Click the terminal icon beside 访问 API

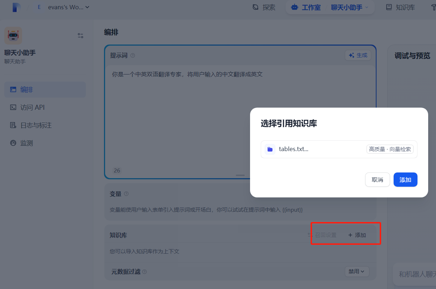(x=13, y=108)
